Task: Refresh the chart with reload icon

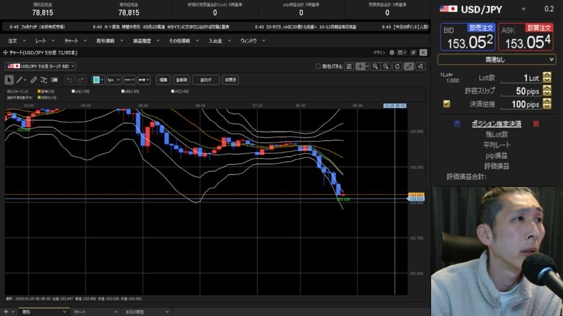Action: (397, 66)
